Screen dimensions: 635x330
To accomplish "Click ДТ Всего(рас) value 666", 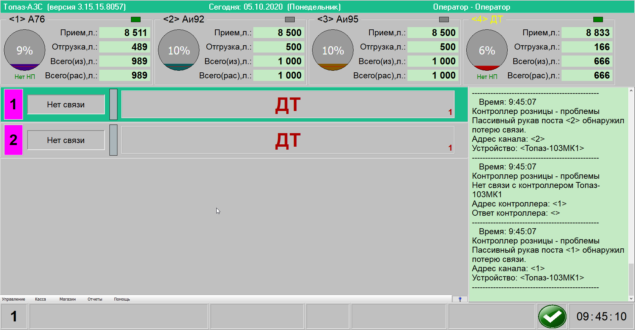I will tap(587, 75).
